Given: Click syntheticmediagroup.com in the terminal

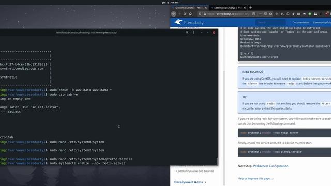Looking at the screenshot, I should (x=22, y=69).
